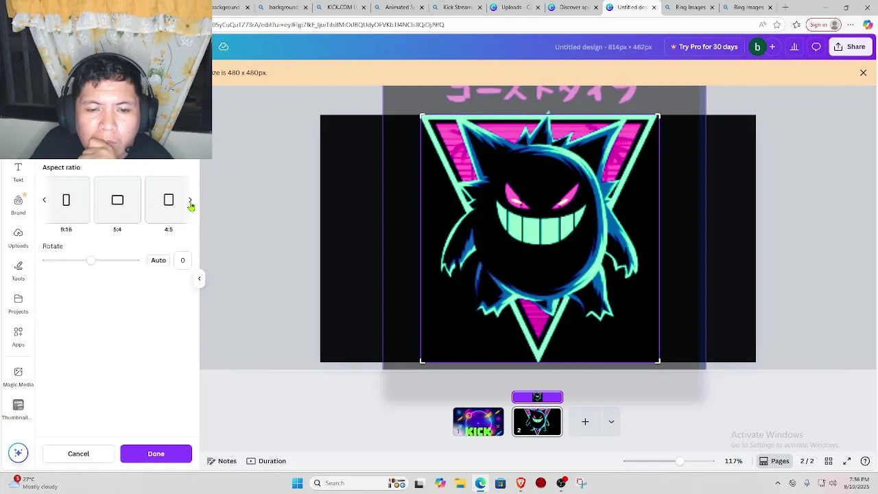Cancel the crop edit
Image resolution: width=878 pixels, height=494 pixels.
pyautogui.click(x=78, y=454)
